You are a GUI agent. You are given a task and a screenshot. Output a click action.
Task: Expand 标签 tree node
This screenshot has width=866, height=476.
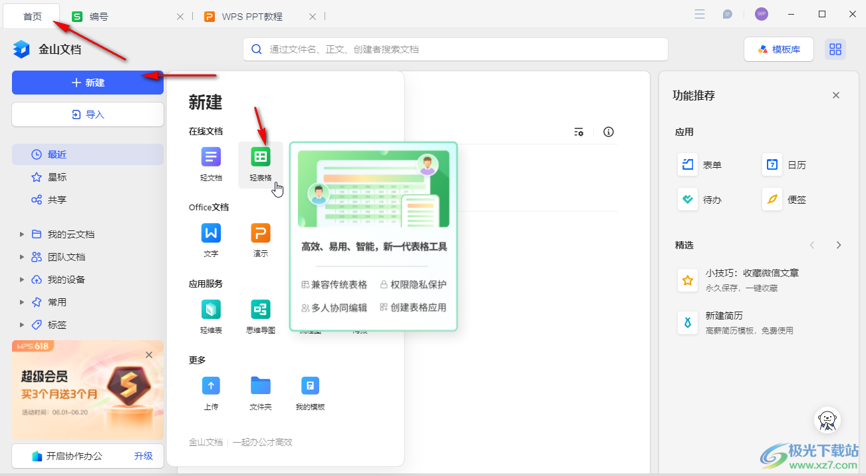pos(22,325)
